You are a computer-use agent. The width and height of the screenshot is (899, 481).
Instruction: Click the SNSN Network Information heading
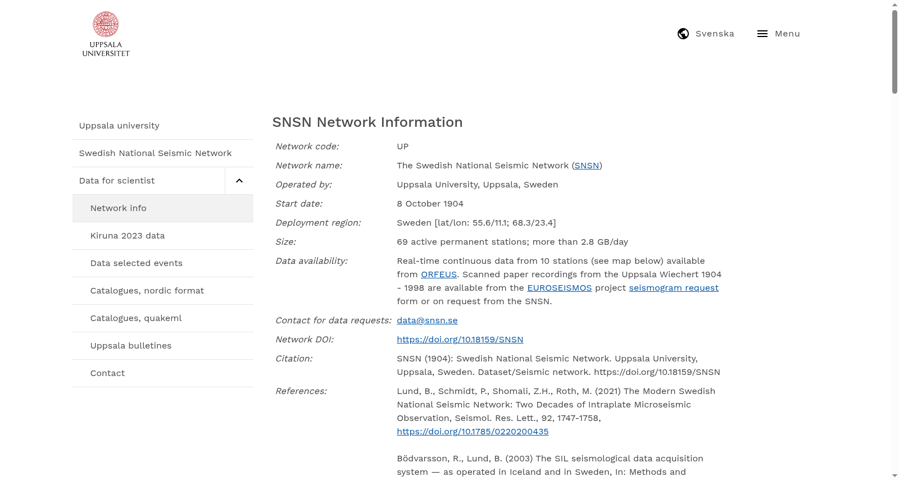[367, 122]
